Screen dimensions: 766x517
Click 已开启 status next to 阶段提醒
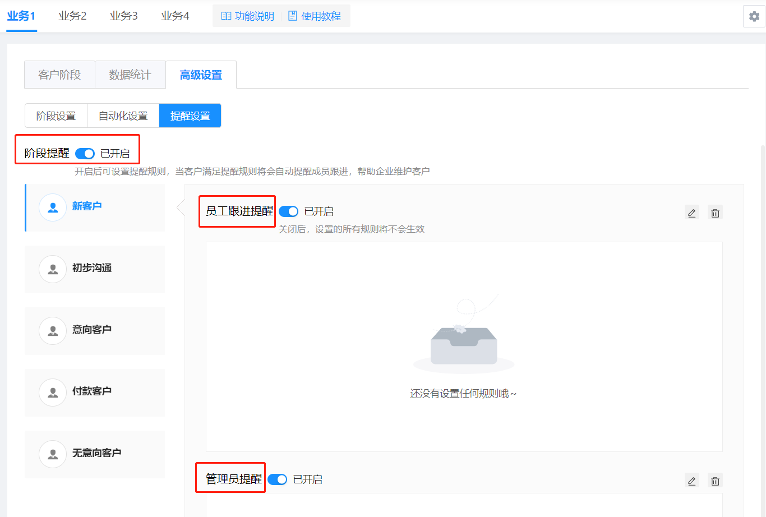[x=115, y=154]
